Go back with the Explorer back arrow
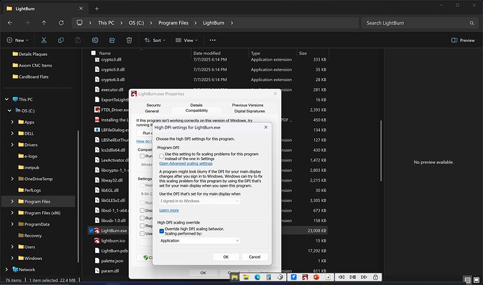 10,23
